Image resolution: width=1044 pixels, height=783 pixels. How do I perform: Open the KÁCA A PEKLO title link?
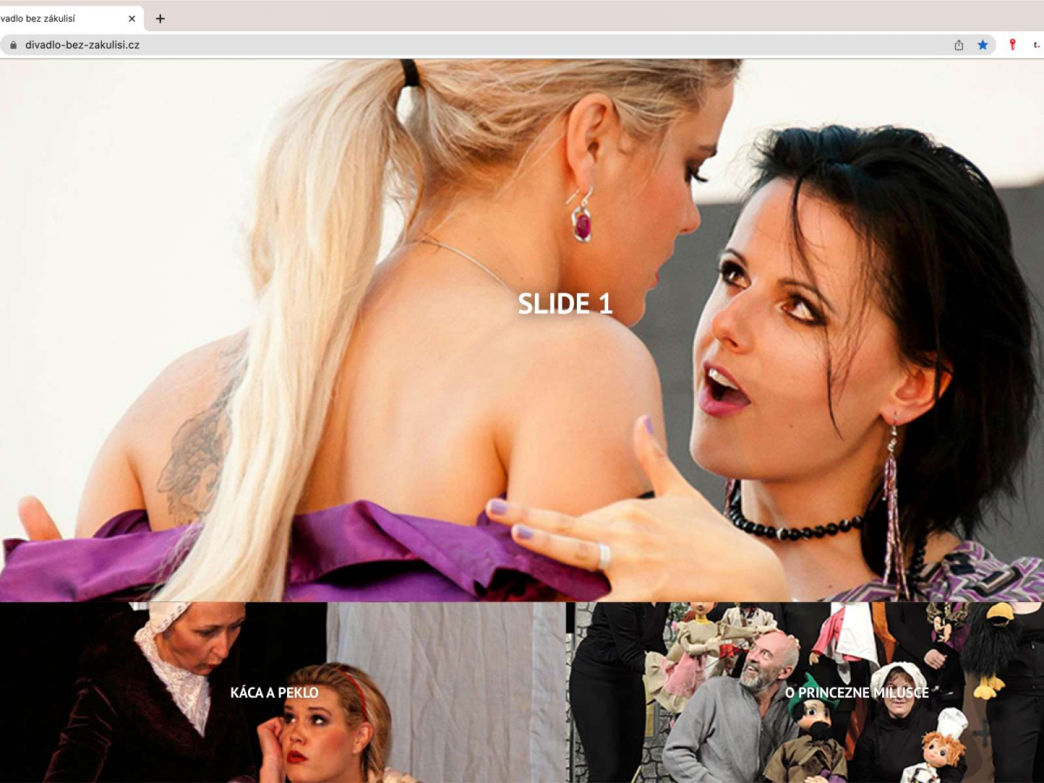274,693
